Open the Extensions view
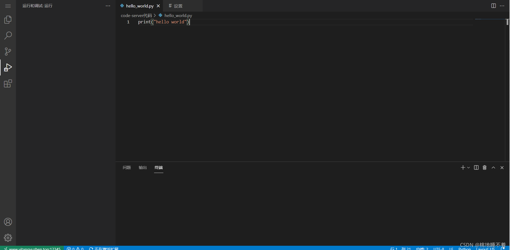 pos(8,83)
